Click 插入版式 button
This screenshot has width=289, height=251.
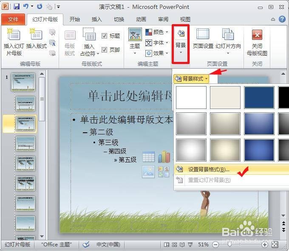pyautogui.click(x=36, y=39)
